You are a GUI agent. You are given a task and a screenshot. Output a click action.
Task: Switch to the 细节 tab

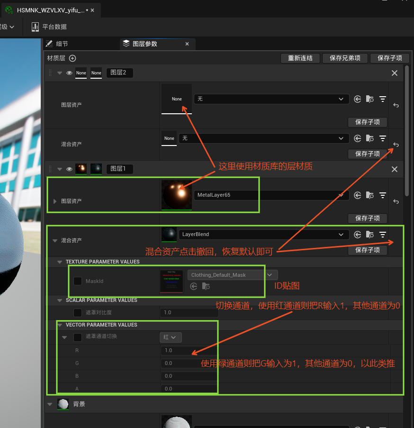(x=62, y=44)
